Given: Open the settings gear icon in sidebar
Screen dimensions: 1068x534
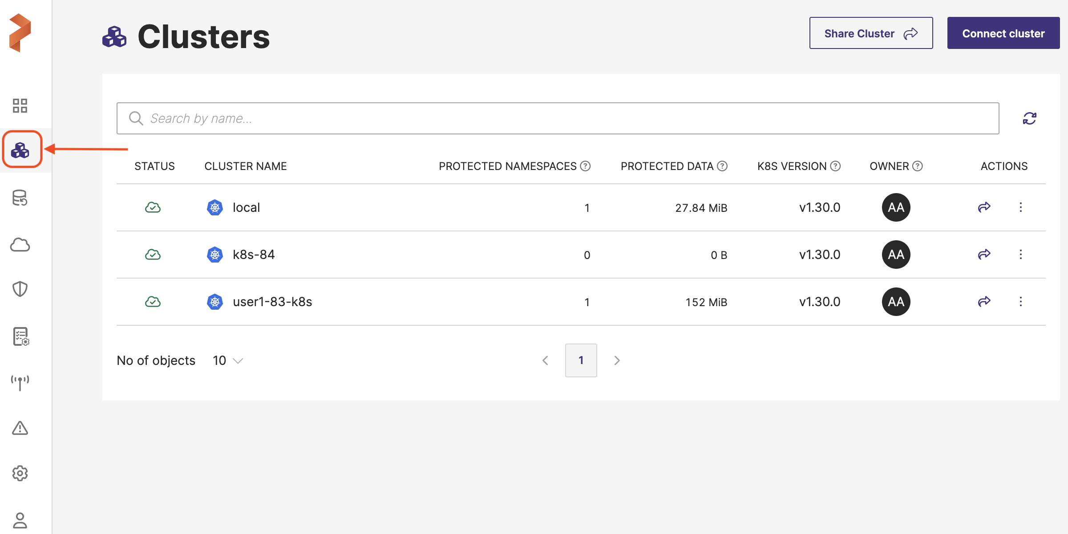Looking at the screenshot, I should tap(20, 473).
